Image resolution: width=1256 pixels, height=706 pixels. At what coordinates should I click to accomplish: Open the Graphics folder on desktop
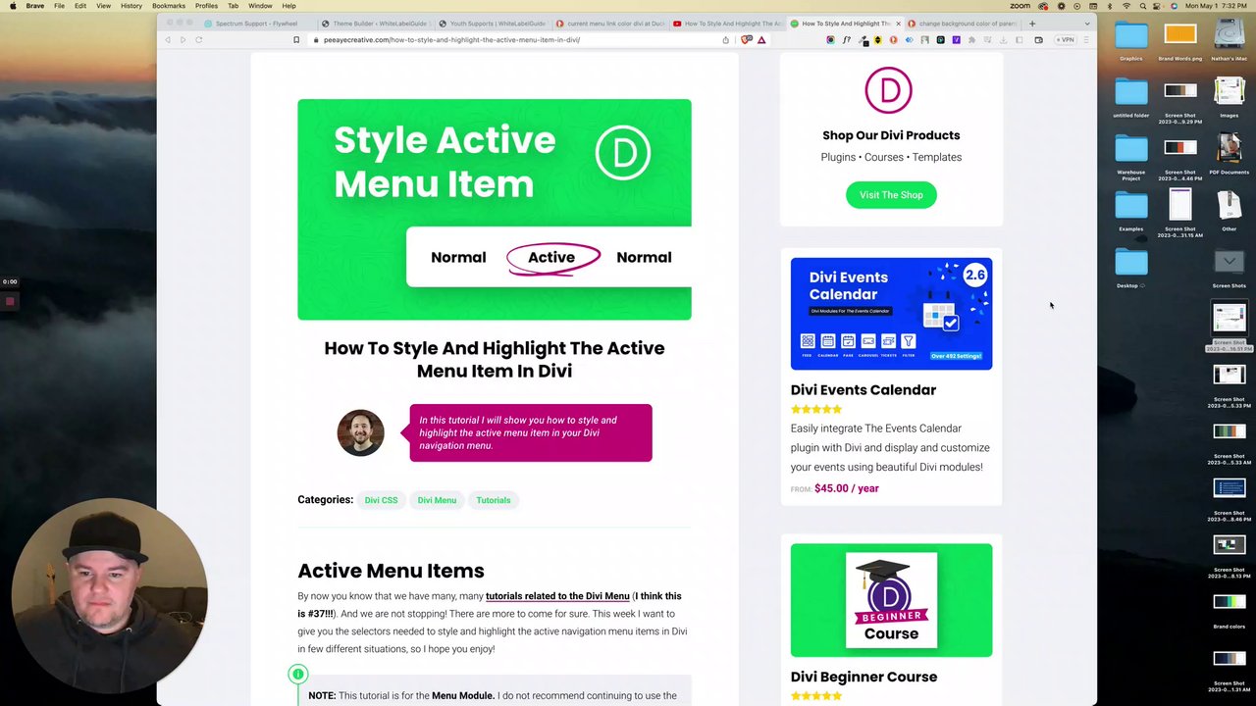point(1130,36)
